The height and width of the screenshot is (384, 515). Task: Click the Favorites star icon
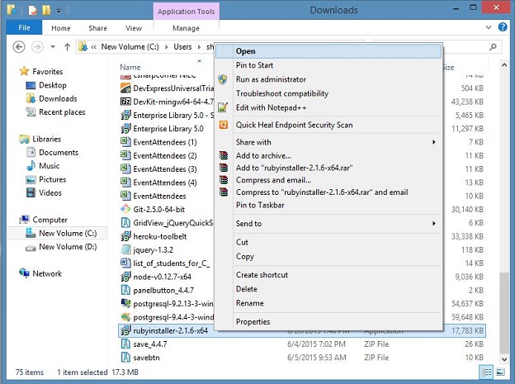[x=24, y=71]
